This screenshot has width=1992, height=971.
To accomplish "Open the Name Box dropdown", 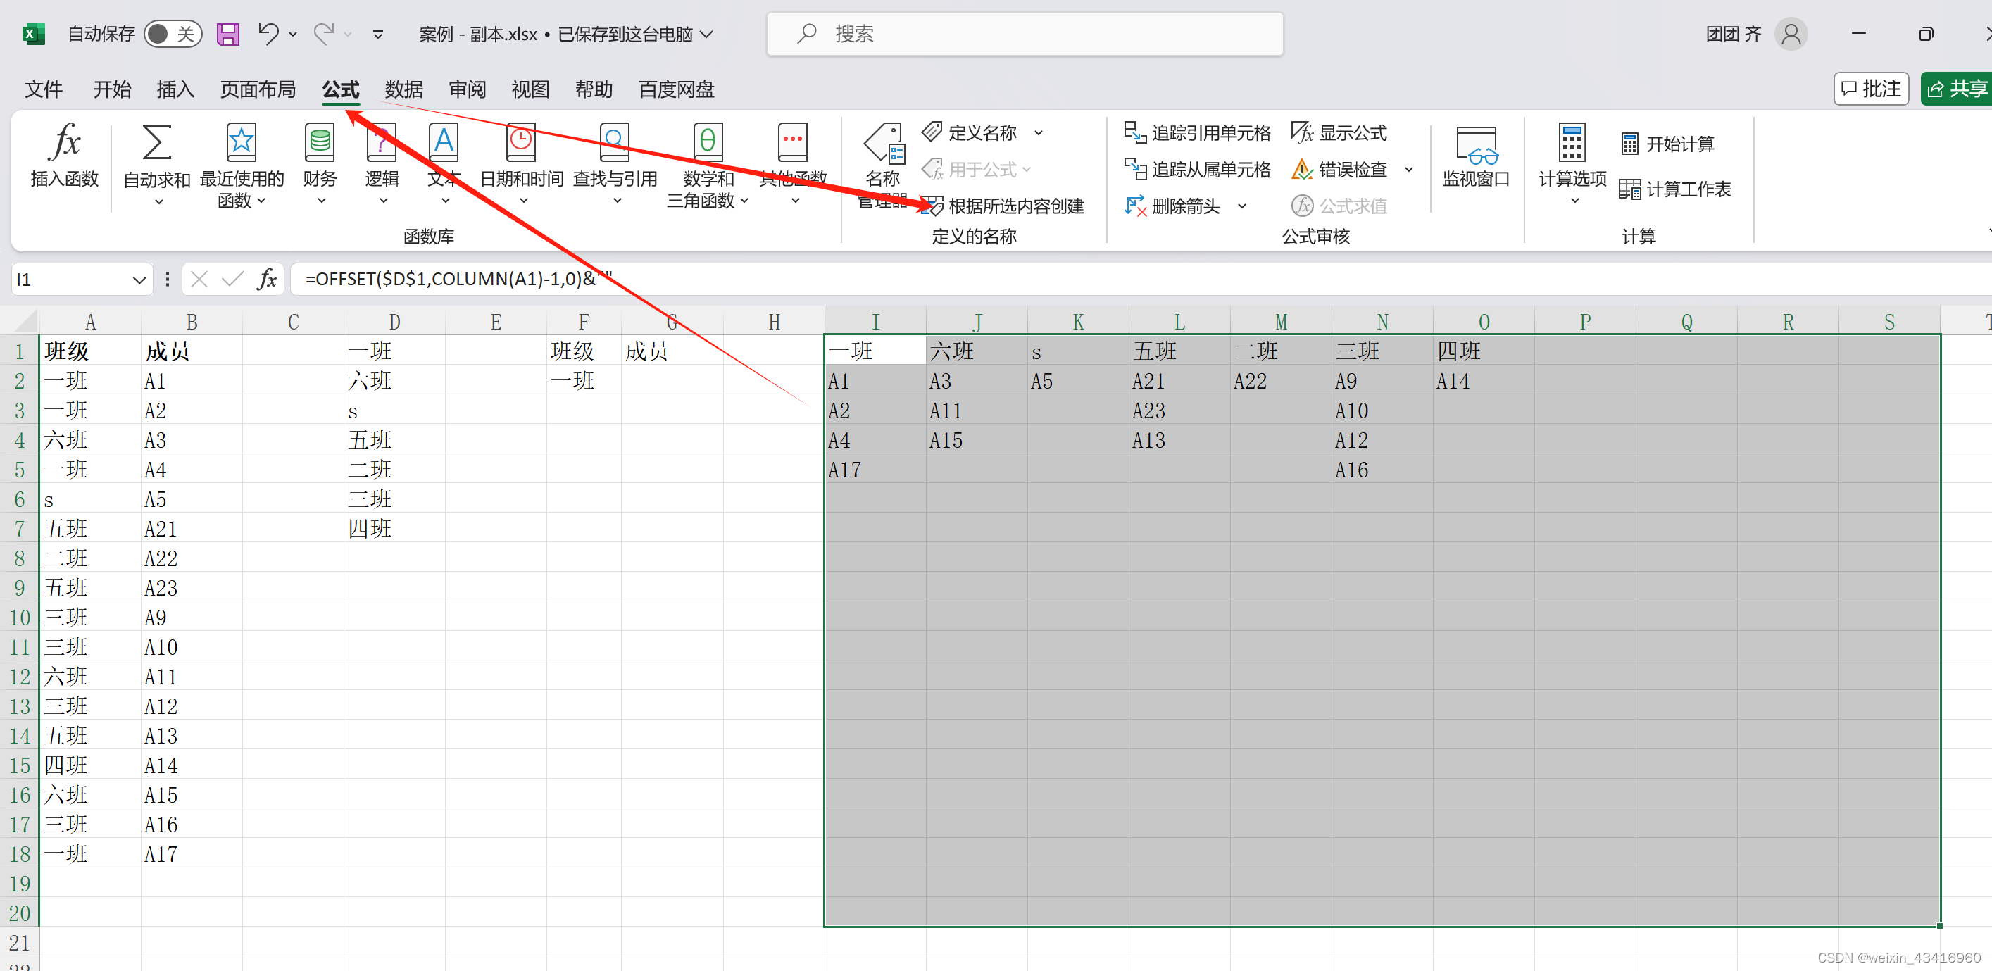I will (x=139, y=279).
